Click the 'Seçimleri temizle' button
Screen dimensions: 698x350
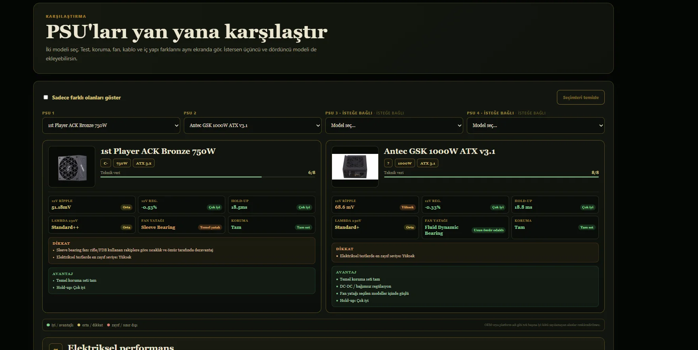coord(581,97)
